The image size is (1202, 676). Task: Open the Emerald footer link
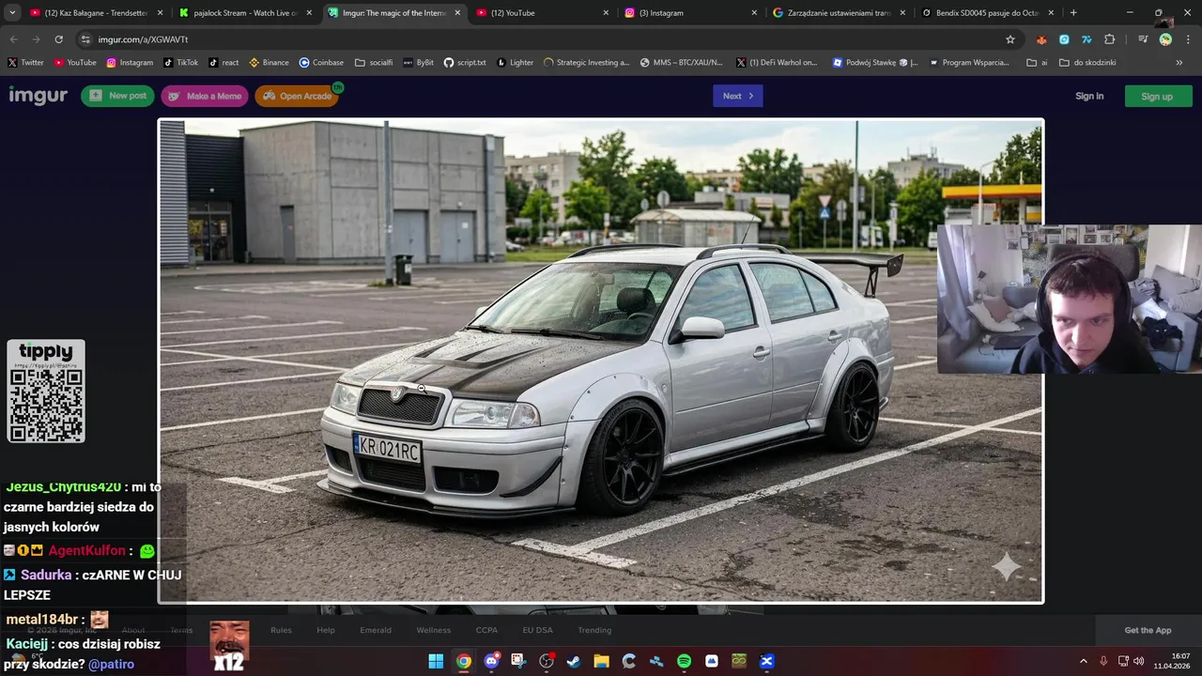pyautogui.click(x=376, y=630)
